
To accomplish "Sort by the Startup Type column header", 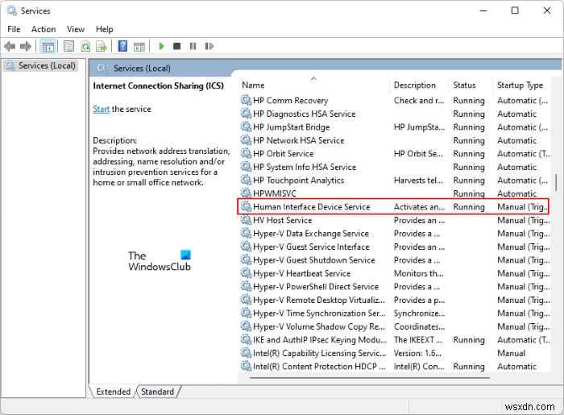I will click(520, 85).
